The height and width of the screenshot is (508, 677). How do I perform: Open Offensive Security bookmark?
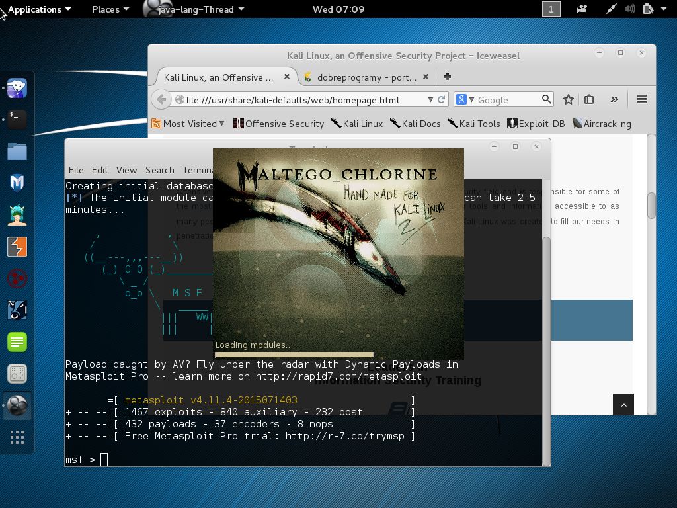[278, 124]
